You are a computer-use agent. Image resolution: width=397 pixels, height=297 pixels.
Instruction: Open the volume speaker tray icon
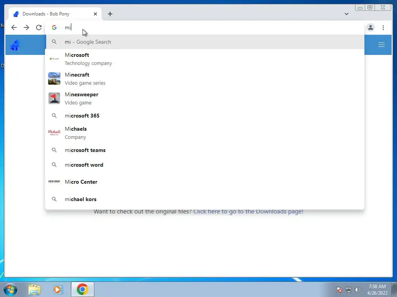point(357,290)
